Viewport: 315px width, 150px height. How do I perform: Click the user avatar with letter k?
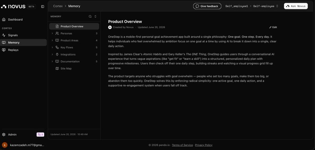pyautogui.click(x=5, y=145)
